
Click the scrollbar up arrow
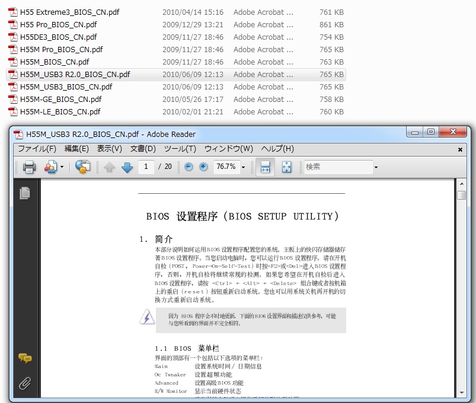(461, 184)
